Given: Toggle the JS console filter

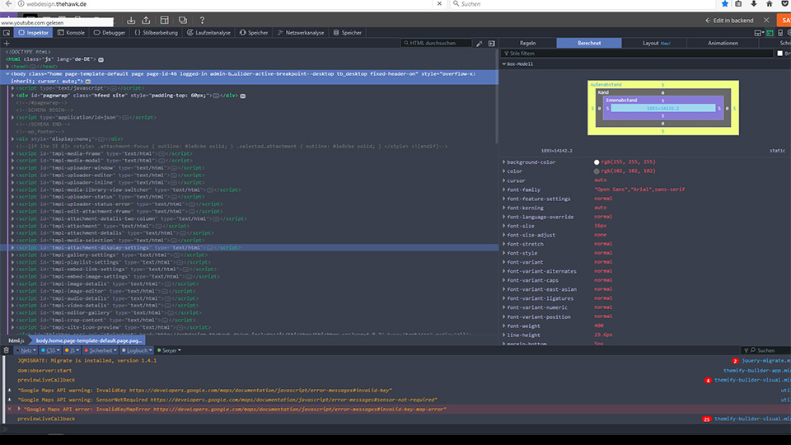Looking at the screenshot, I should coord(72,350).
